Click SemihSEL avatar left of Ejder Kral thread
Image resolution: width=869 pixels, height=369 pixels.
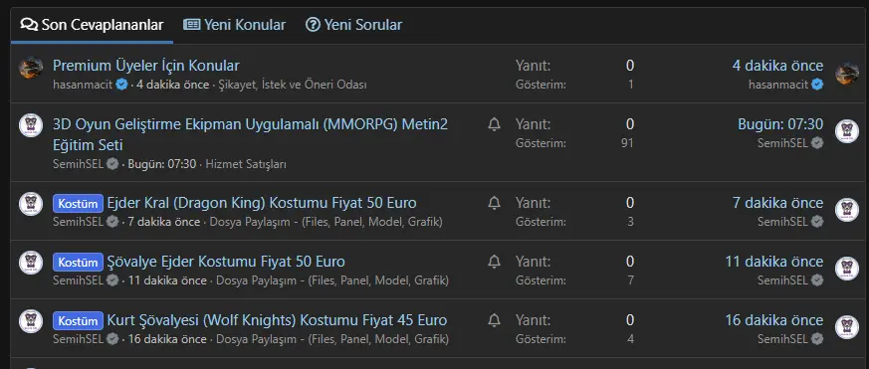tap(31, 205)
